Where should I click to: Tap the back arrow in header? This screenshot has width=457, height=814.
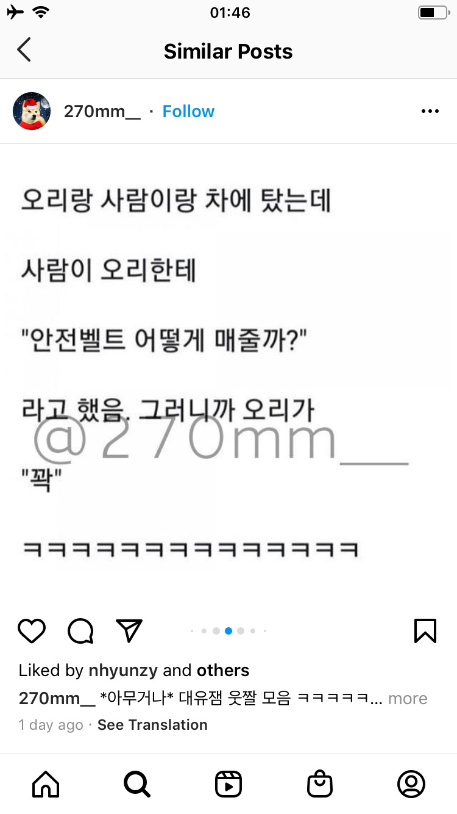tap(24, 50)
